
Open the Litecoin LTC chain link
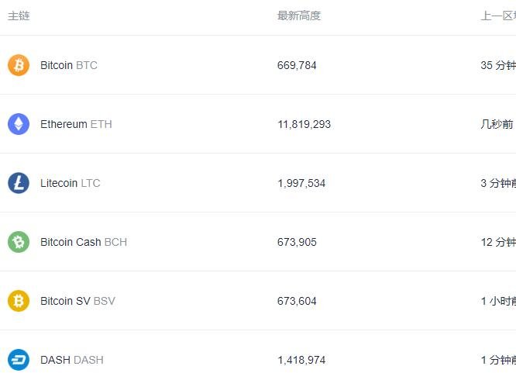pos(70,183)
